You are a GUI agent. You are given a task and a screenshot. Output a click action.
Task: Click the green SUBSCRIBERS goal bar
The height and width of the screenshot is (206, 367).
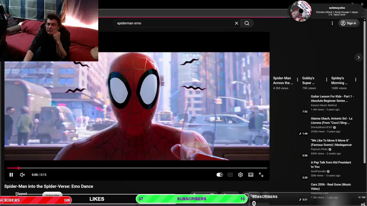click(x=192, y=199)
